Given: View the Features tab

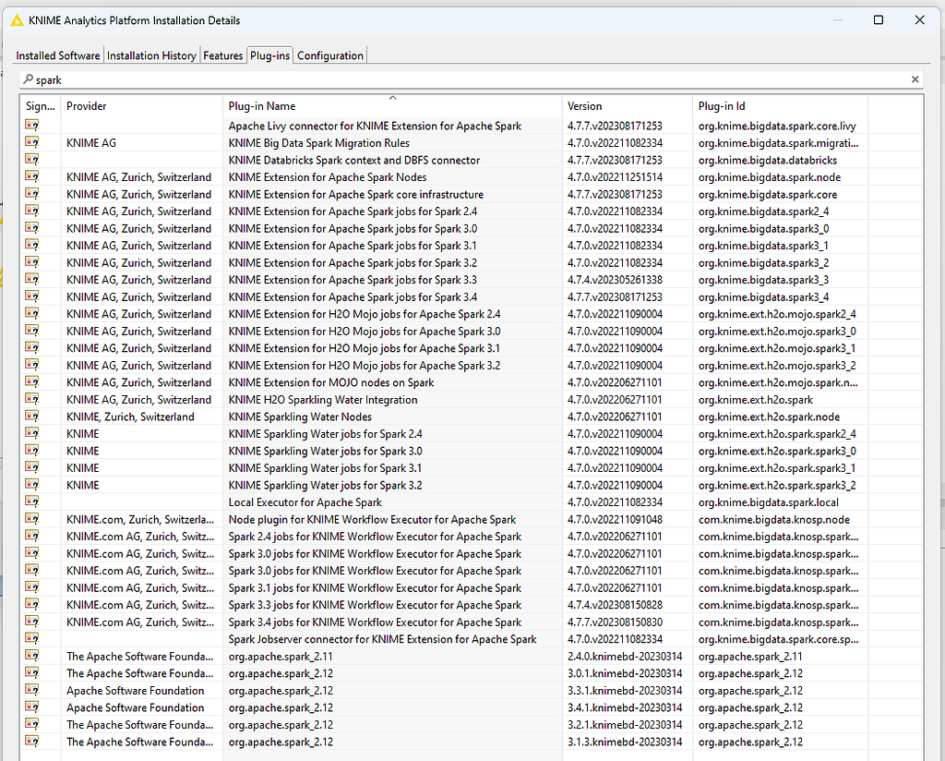Looking at the screenshot, I should coord(222,54).
